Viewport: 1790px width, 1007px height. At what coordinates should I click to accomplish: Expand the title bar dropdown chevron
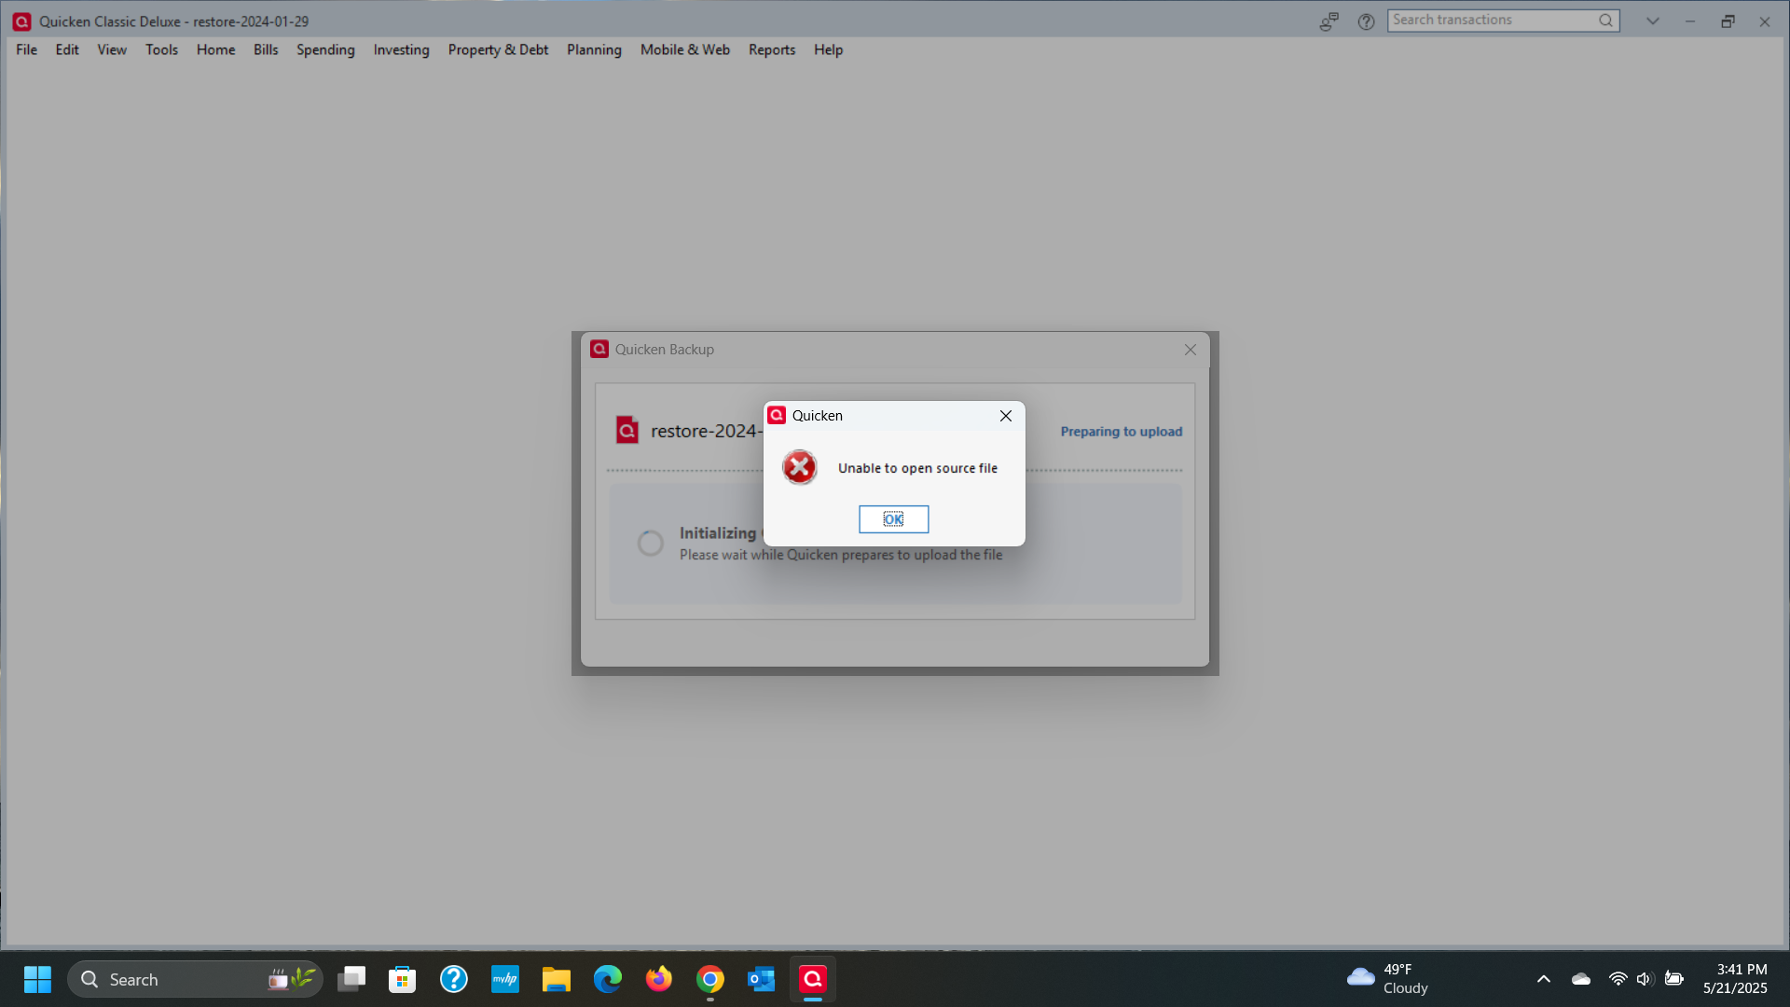pyautogui.click(x=1652, y=21)
